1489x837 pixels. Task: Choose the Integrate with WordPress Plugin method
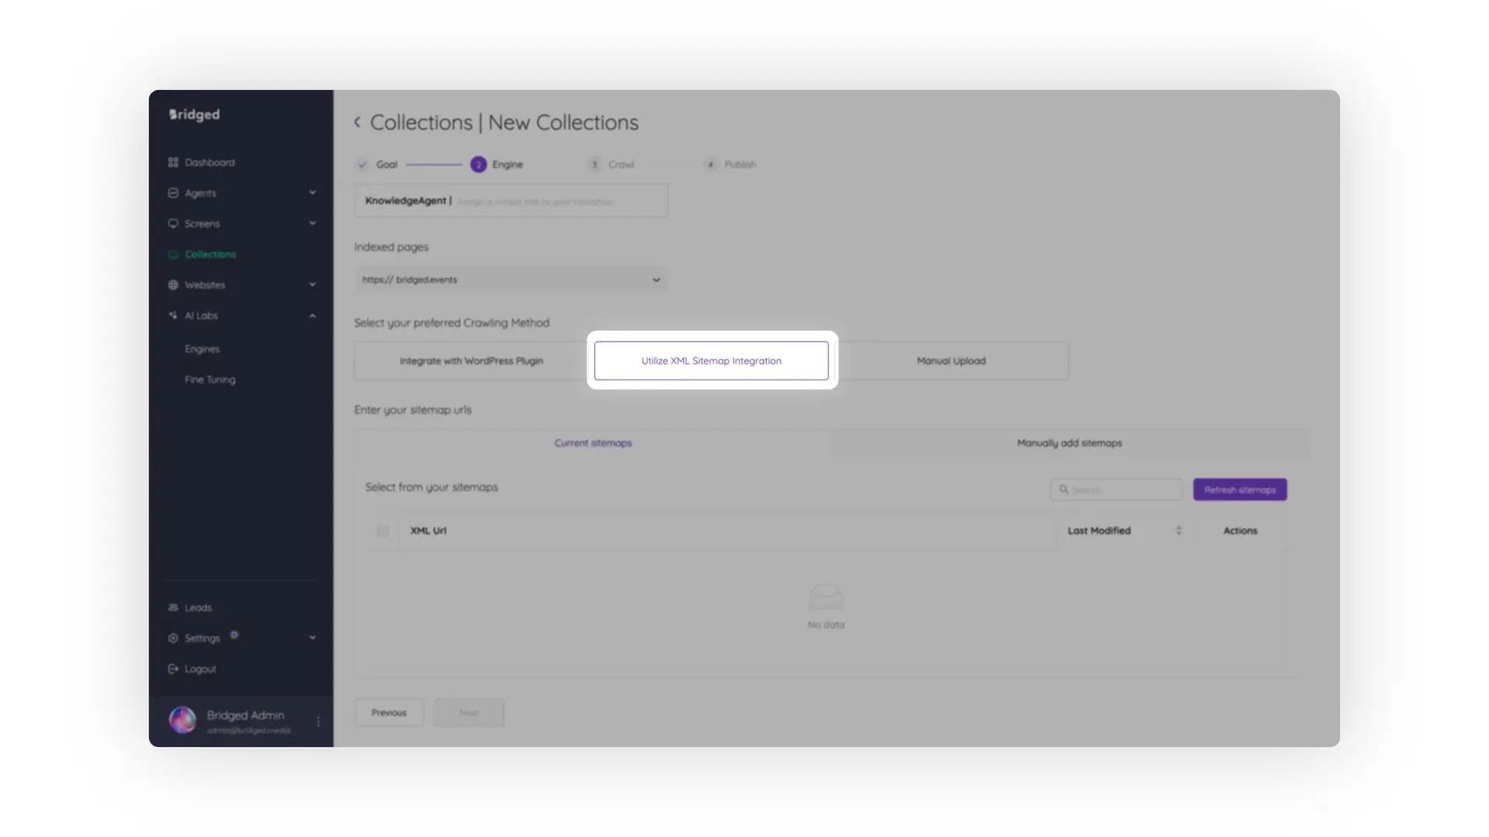coord(471,360)
